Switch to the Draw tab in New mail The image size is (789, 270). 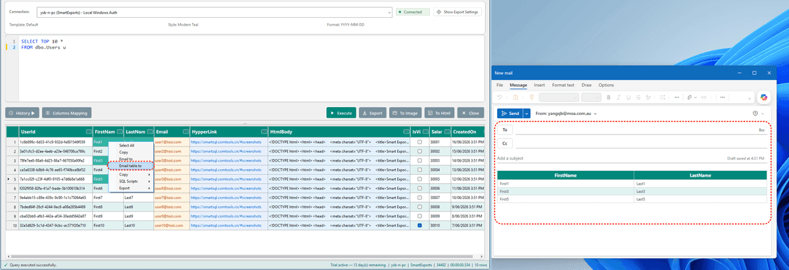(586, 85)
